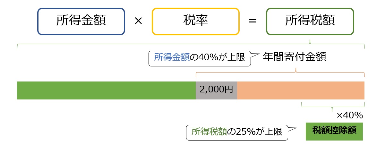385x154 pixels.
Task: Click the green 税額控除額 box
Action: 334,132
